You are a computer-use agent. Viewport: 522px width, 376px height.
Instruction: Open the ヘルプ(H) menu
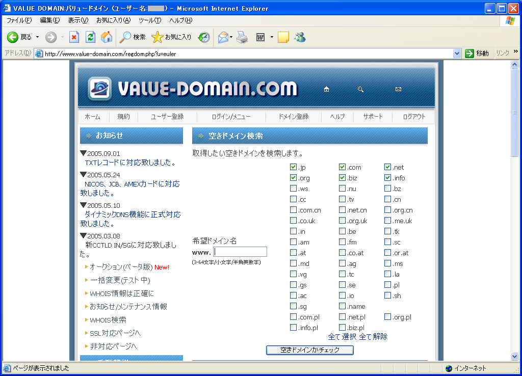[181, 20]
